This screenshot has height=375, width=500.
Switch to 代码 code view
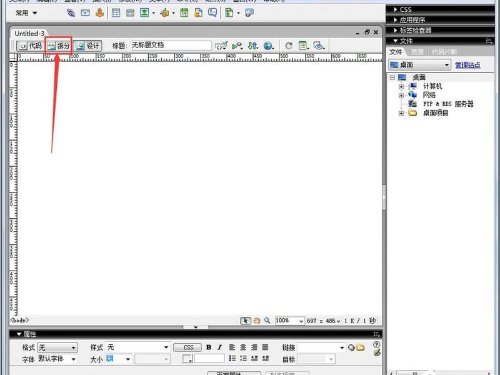(30, 46)
